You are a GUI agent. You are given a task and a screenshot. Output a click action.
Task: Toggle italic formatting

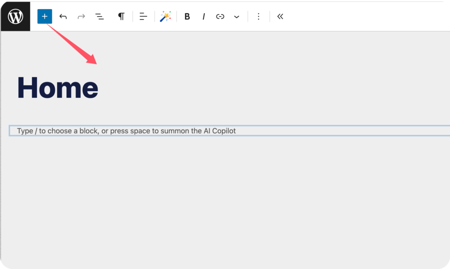pos(203,17)
